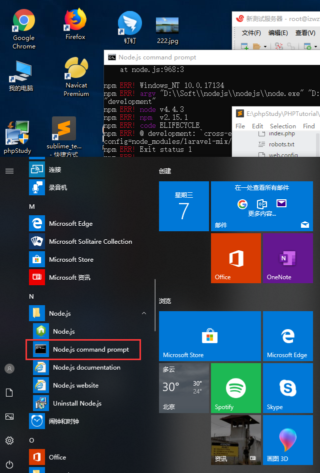Open Settings gear in Start sidebar
Image resolution: width=320 pixels, height=473 pixels.
[x=9, y=441]
